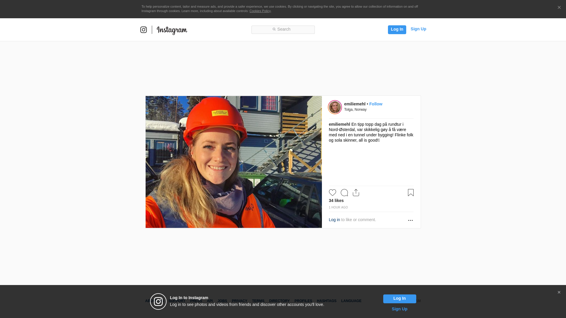Close the Log In to Instagram banner
Screen dimensions: 566x318
coord(559,292)
